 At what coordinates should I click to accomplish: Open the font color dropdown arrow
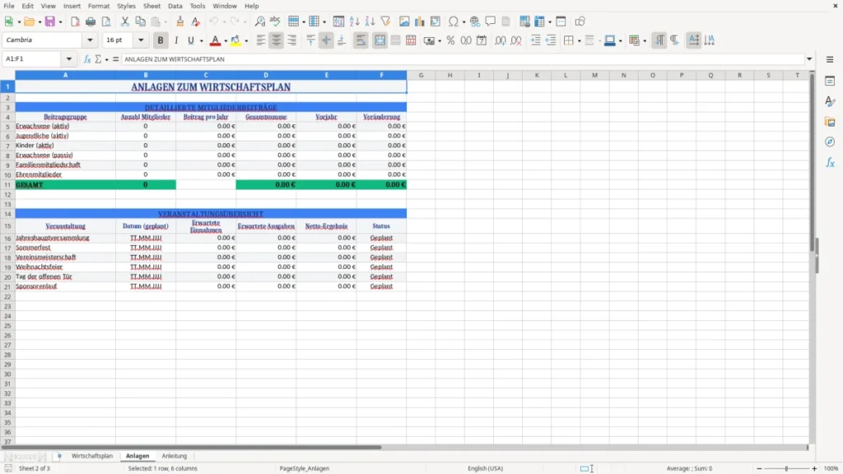(x=226, y=41)
